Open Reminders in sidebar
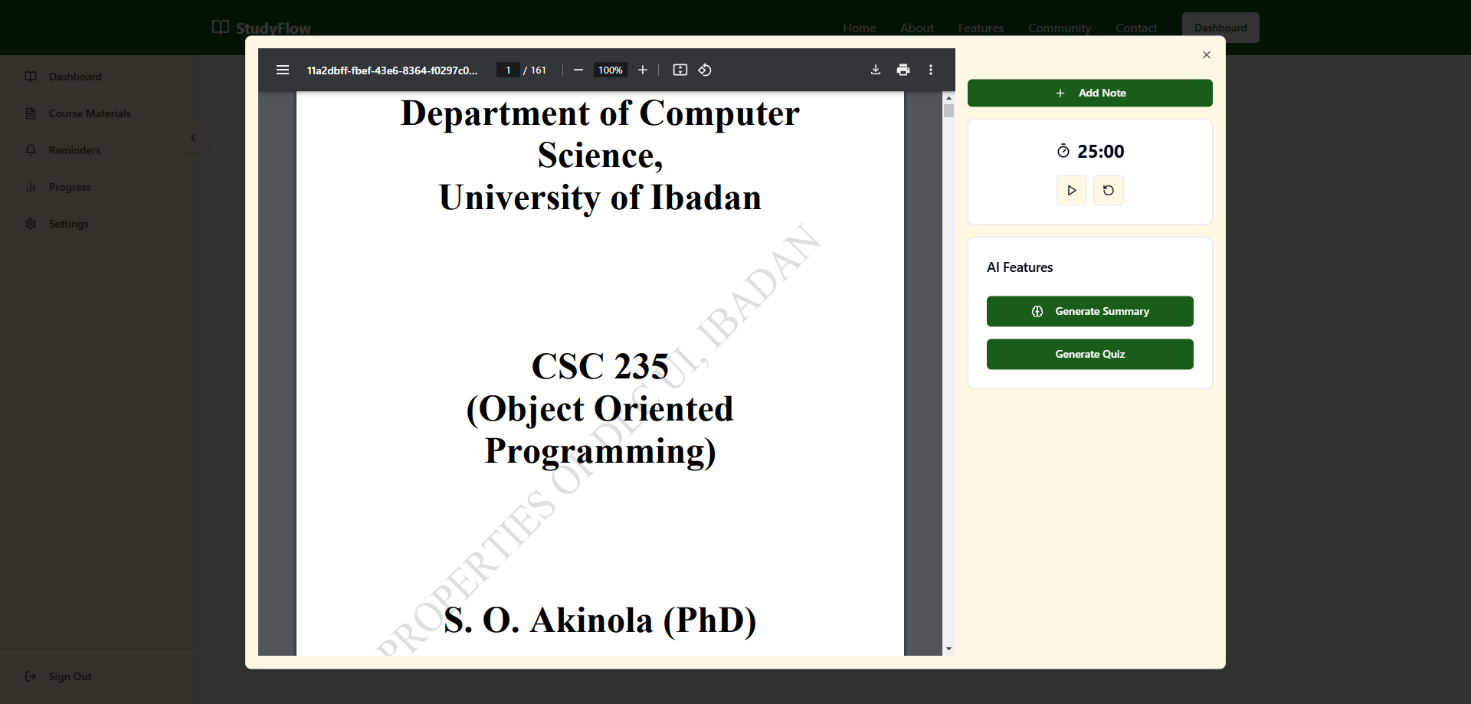1471x704 pixels. pos(75,150)
